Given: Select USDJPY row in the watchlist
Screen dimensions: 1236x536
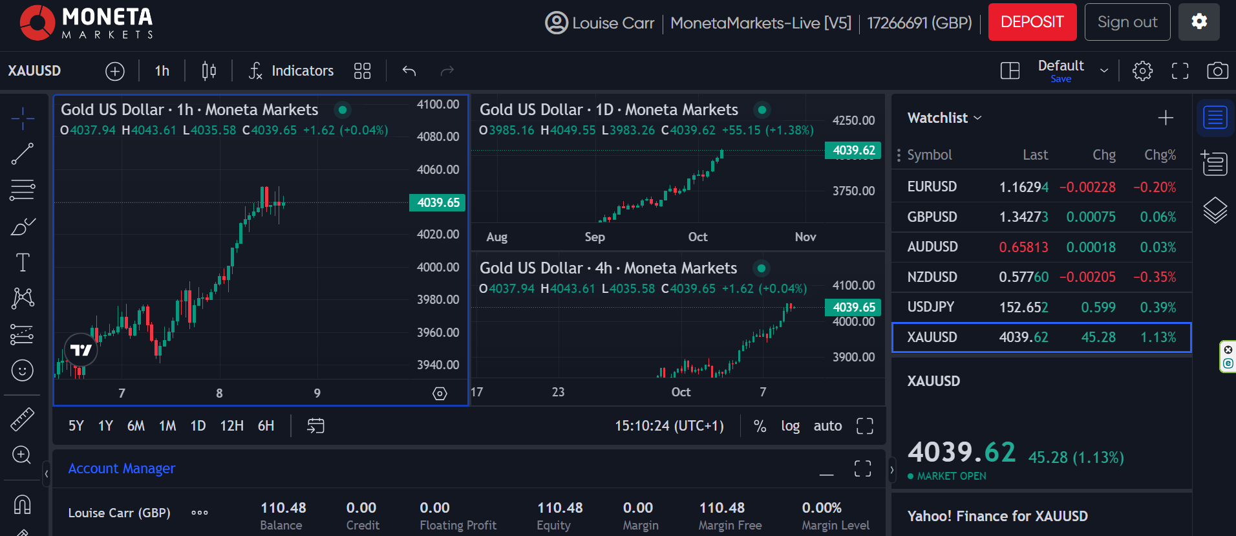Looking at the screenshot, I should pyautogui.click(x=1041, y=307).
